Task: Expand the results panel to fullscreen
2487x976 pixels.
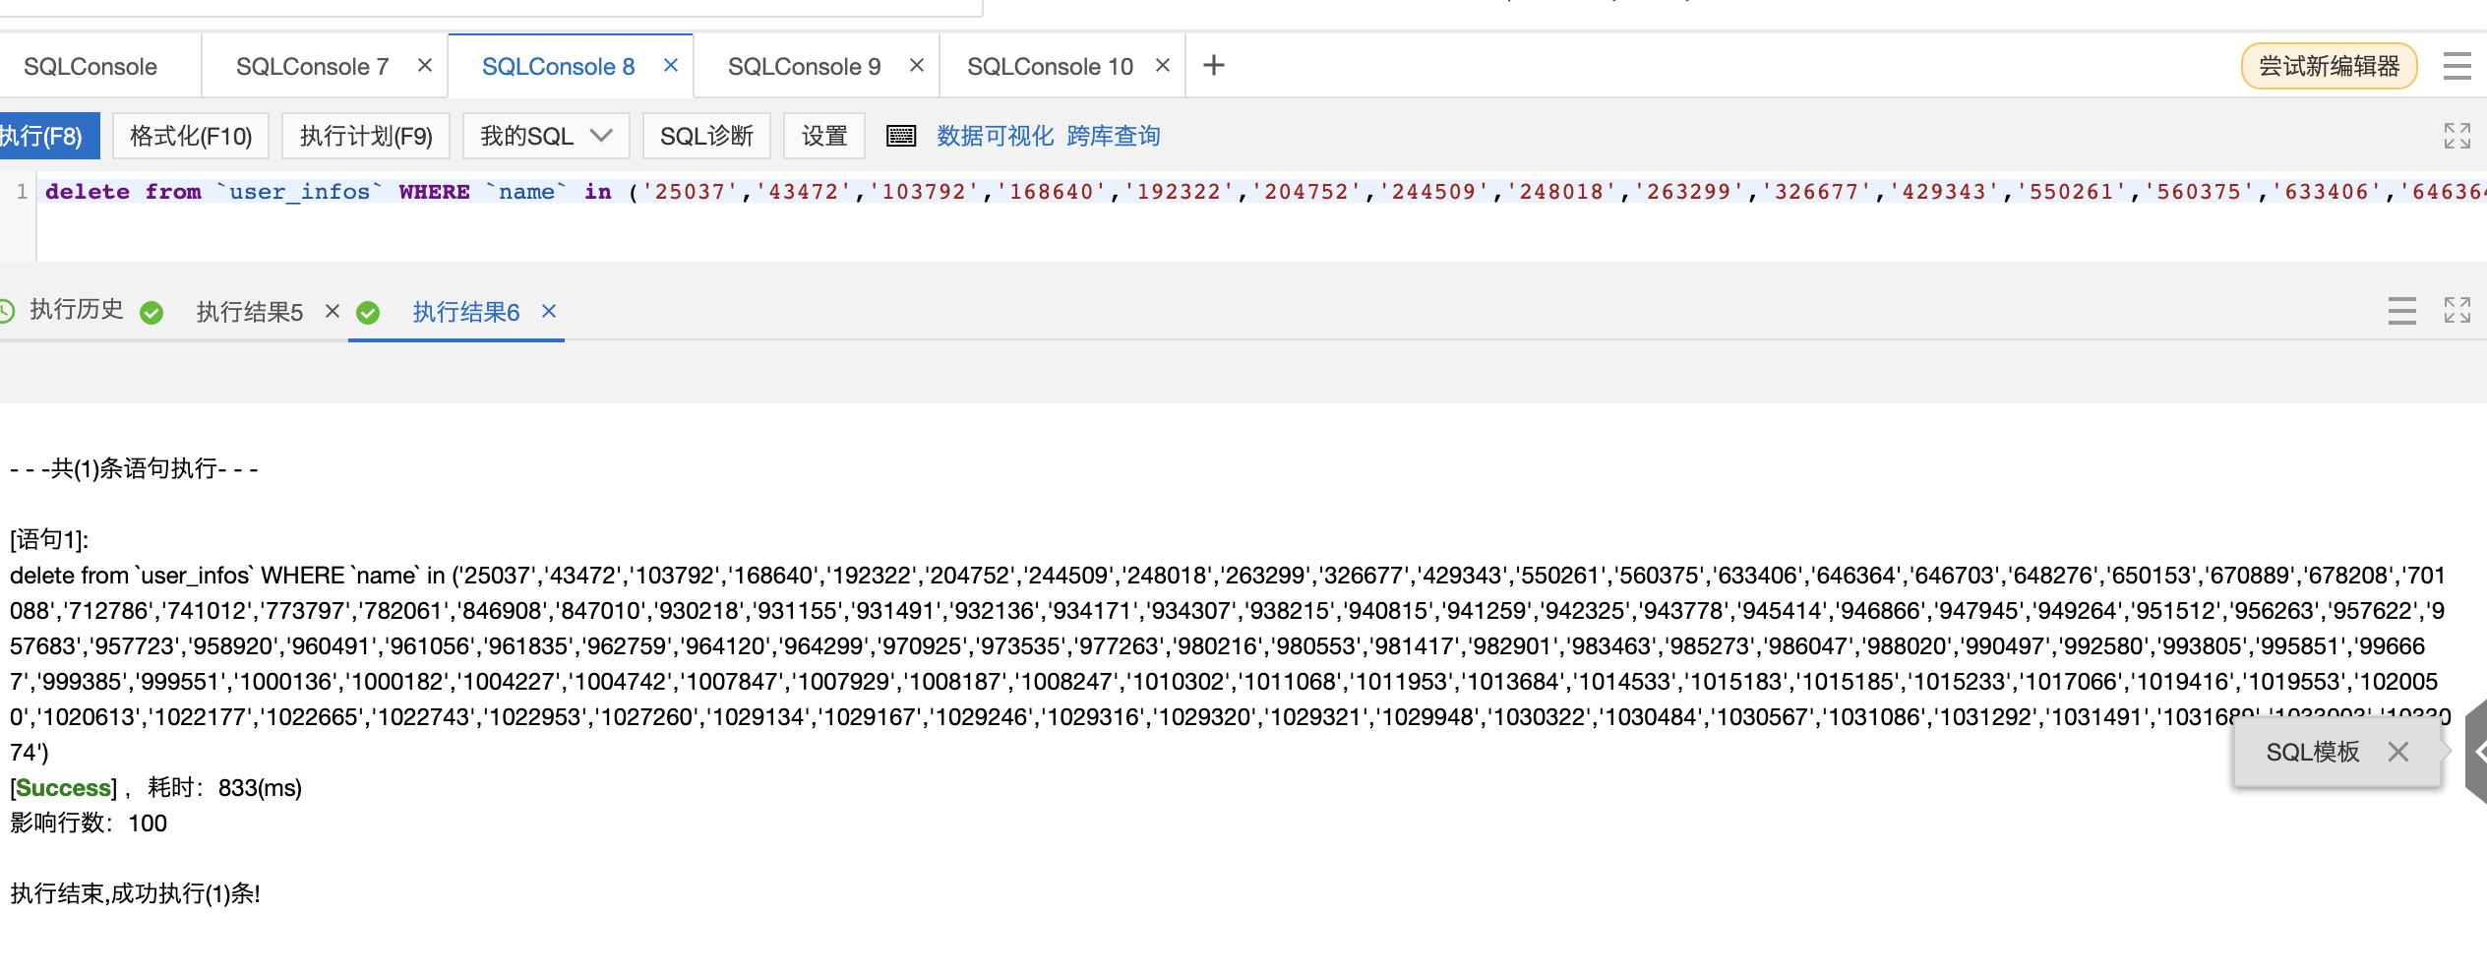Action: [x=2457, y=311]
